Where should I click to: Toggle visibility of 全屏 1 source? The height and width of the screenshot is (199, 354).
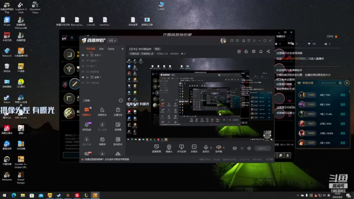coord(83,77)
